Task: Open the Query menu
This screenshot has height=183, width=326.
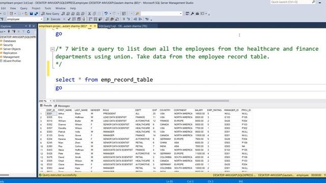Action: click(24, 8)
